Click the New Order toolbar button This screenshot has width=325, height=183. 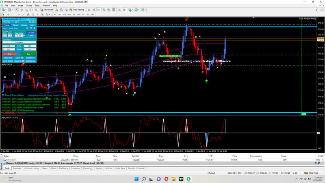(x=47, y=9)
